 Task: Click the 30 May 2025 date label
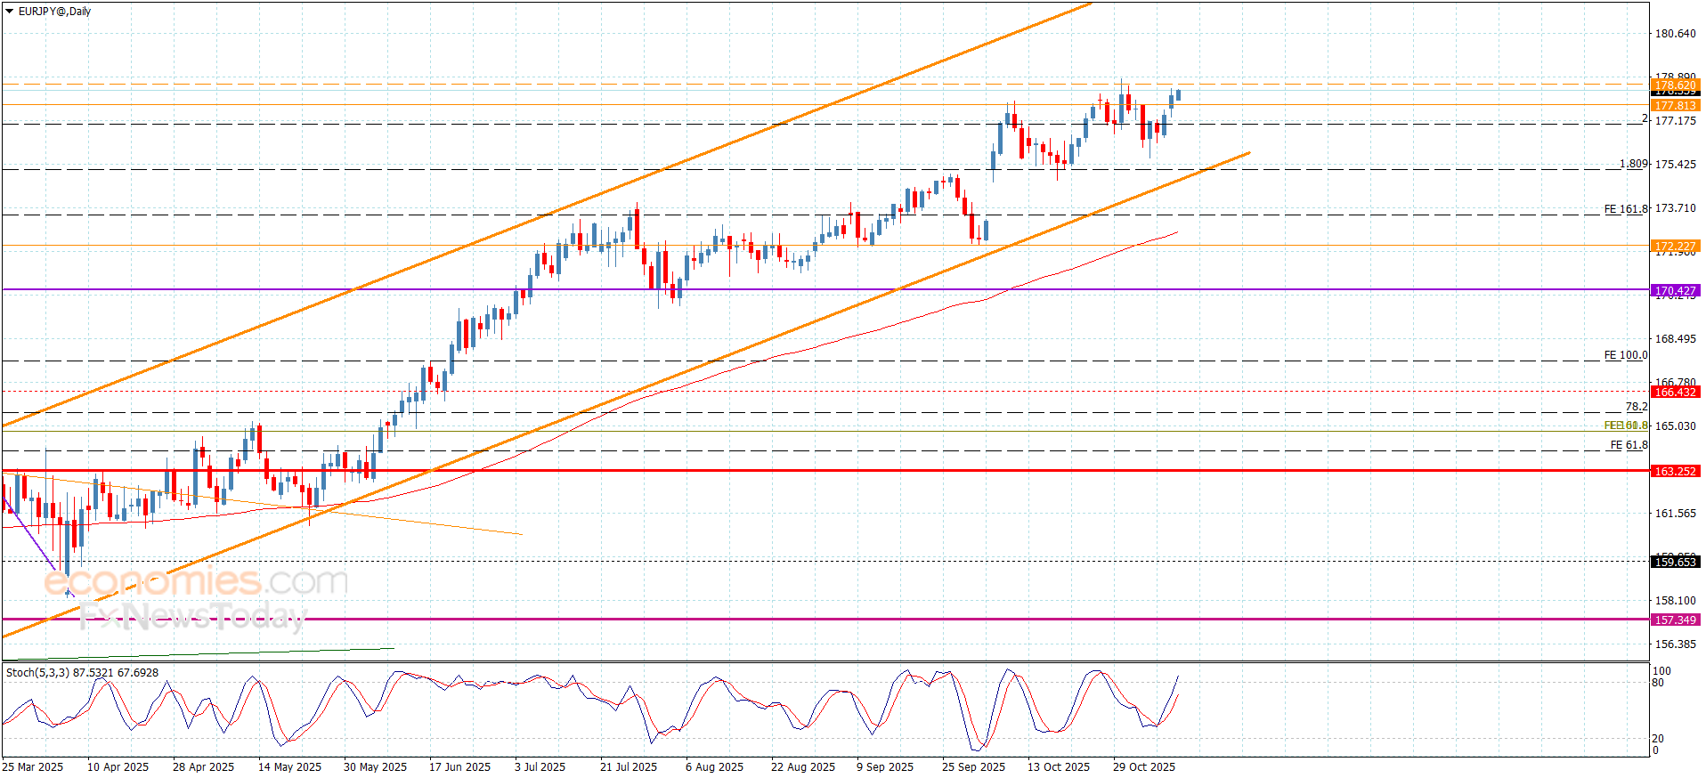pyautogui.click(x=375, y=767)
